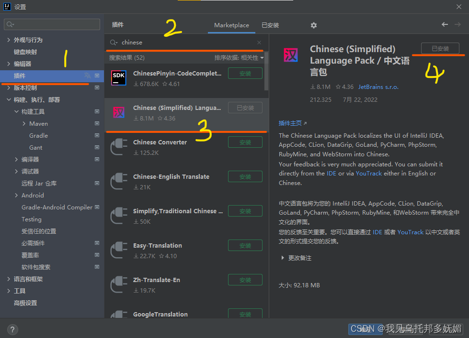Click the project-level icon beside 版本控制
469x338 pixels.
tap(97, 87)
